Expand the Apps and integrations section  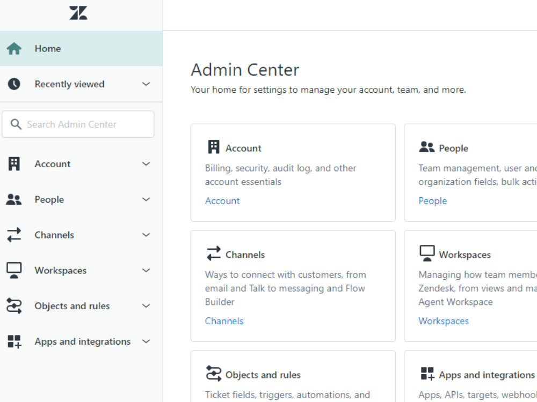pos(146,341)
